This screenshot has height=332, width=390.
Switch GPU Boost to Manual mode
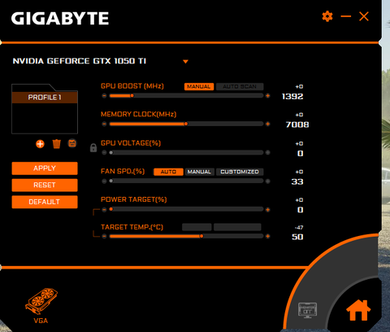[199, 86]
